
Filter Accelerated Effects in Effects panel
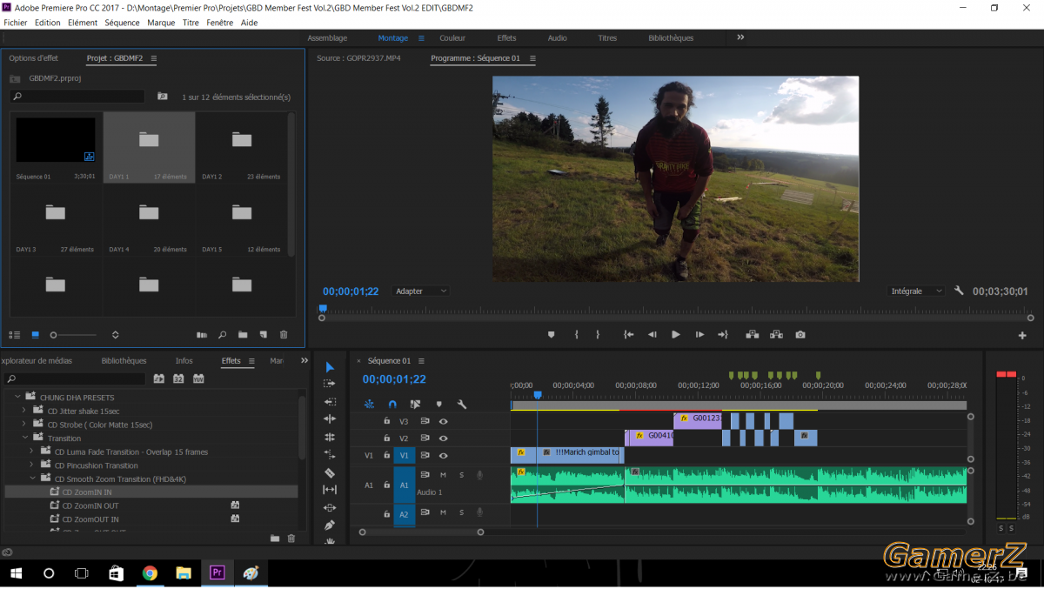pos(158,378)
